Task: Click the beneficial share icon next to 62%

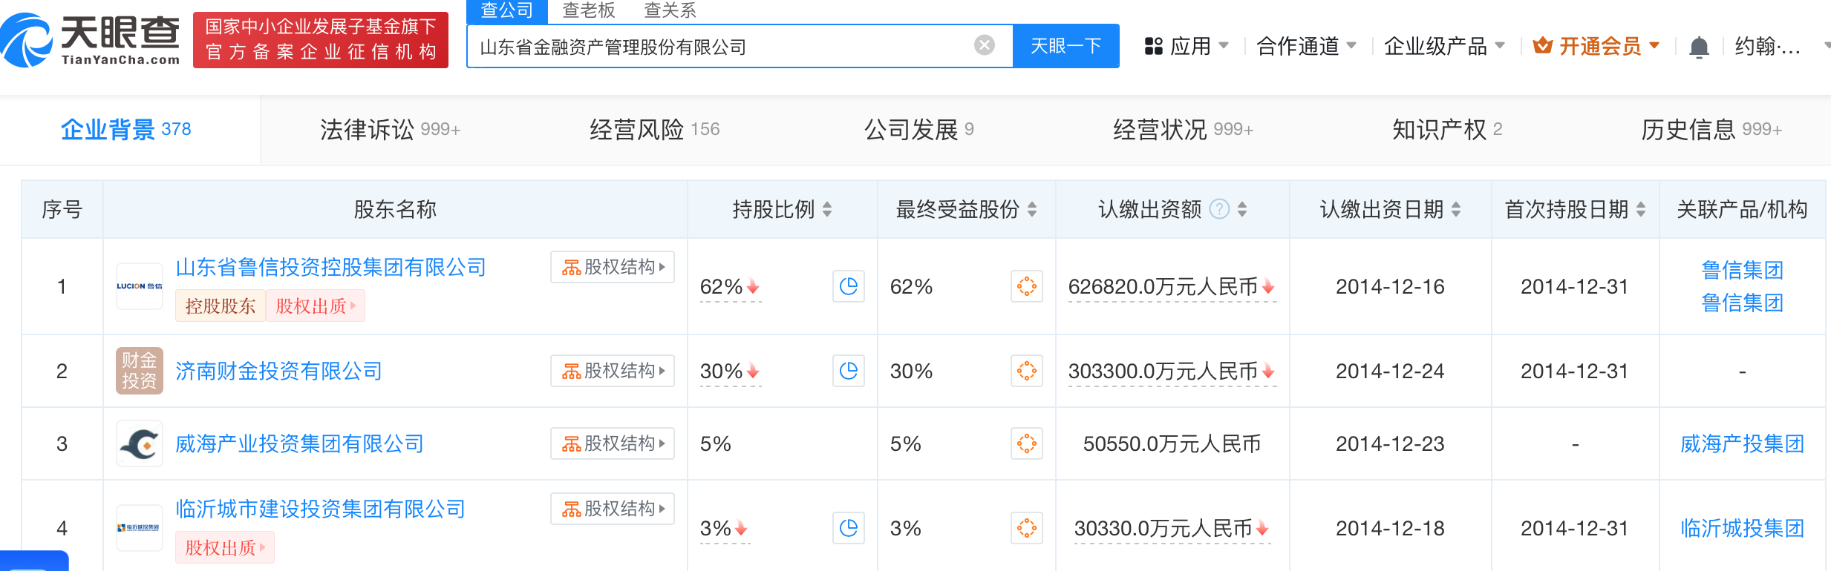Action: (1026, 286)
